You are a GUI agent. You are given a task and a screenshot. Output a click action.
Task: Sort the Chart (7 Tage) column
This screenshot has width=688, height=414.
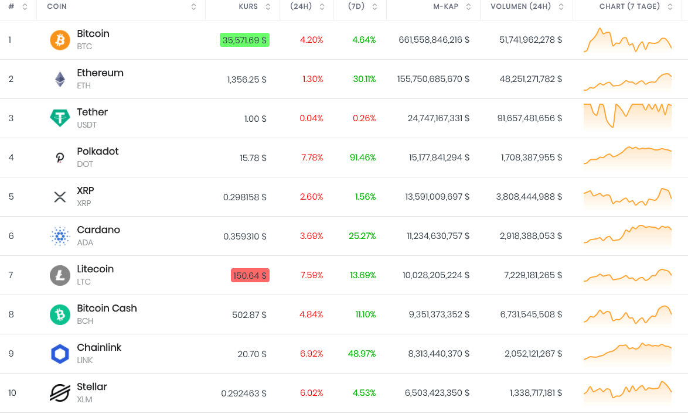pos(670,6)
